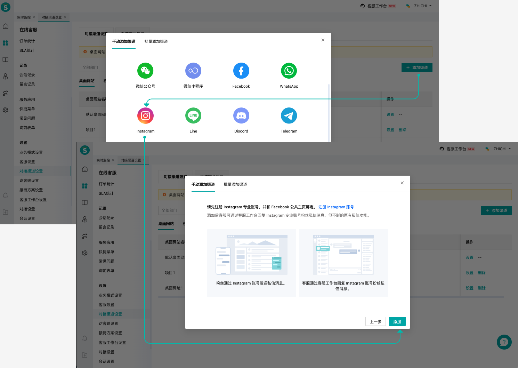Click 添加渠道 button in lower window
This screenshot has width=518, height=368.
pyautogui.click(x=496, y=210)
